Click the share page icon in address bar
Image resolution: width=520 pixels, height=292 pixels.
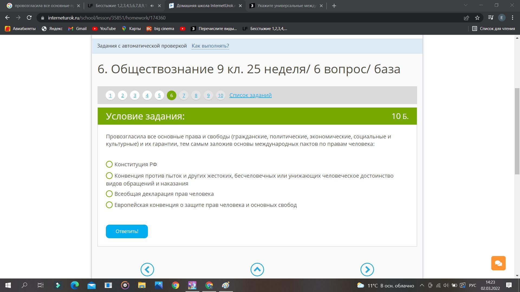466,18
